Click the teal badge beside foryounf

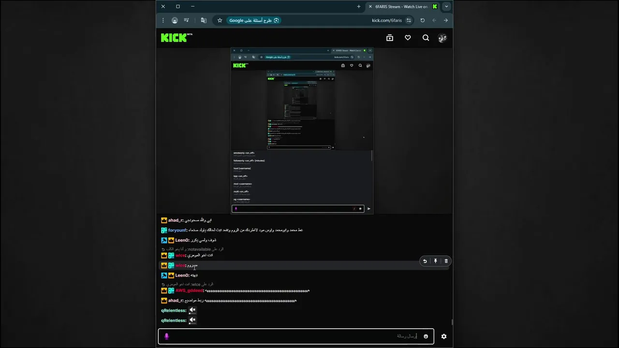pos(164,230)
